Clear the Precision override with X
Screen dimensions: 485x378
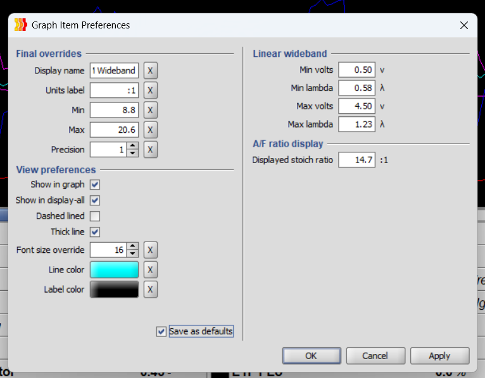(150, 149)
